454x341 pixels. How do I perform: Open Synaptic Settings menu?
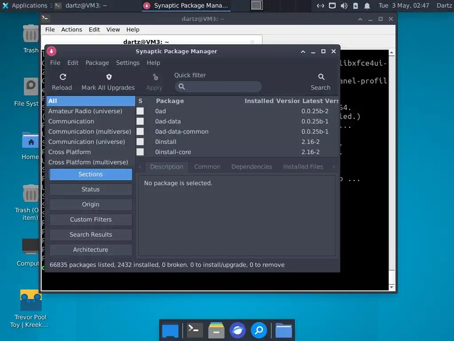click(128, 63)
